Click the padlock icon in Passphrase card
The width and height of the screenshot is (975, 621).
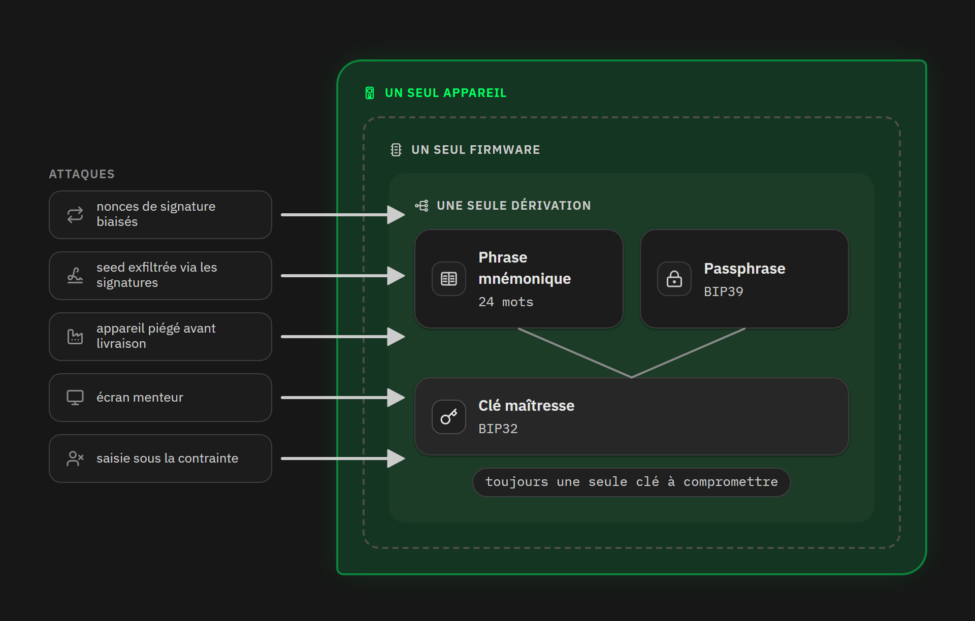coord(674,279)
